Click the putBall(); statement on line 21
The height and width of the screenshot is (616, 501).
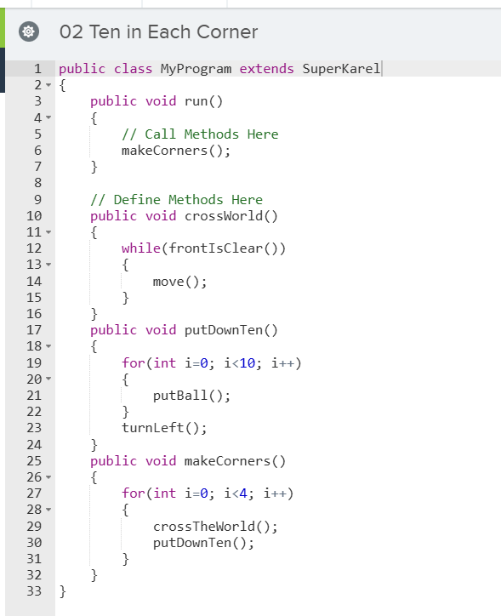point(191,396)
